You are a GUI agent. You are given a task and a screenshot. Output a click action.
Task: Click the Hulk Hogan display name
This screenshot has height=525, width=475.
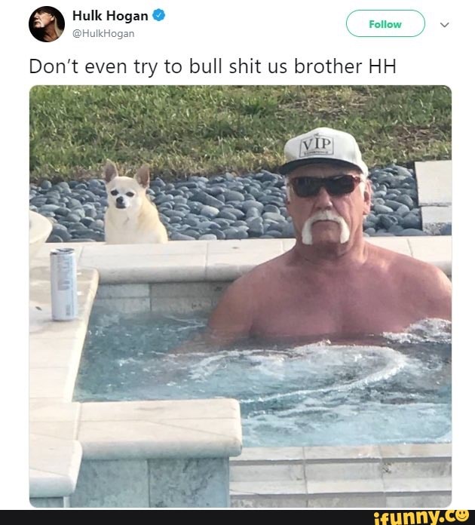pyautogui.click(x=110, y=16)
